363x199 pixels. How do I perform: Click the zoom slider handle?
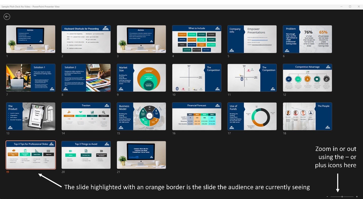(342, 196)
